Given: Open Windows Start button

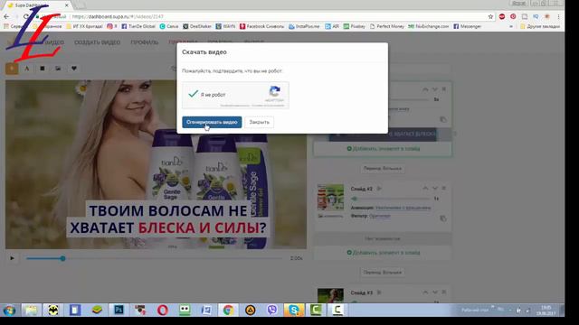Looking at the screenshot, I should (x=9, y=310).
